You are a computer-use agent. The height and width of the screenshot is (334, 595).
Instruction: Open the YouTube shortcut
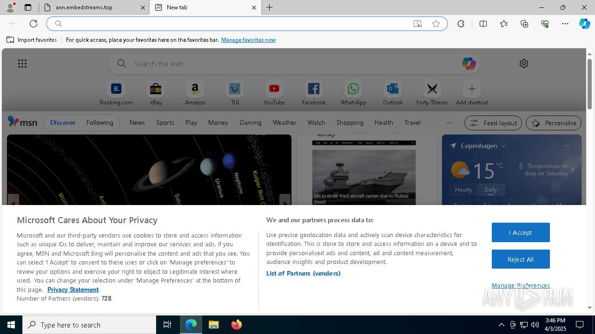(274, 93)
